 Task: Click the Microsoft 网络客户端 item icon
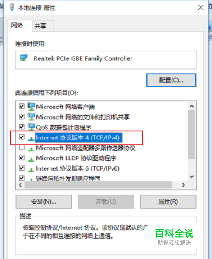(31, 107)
